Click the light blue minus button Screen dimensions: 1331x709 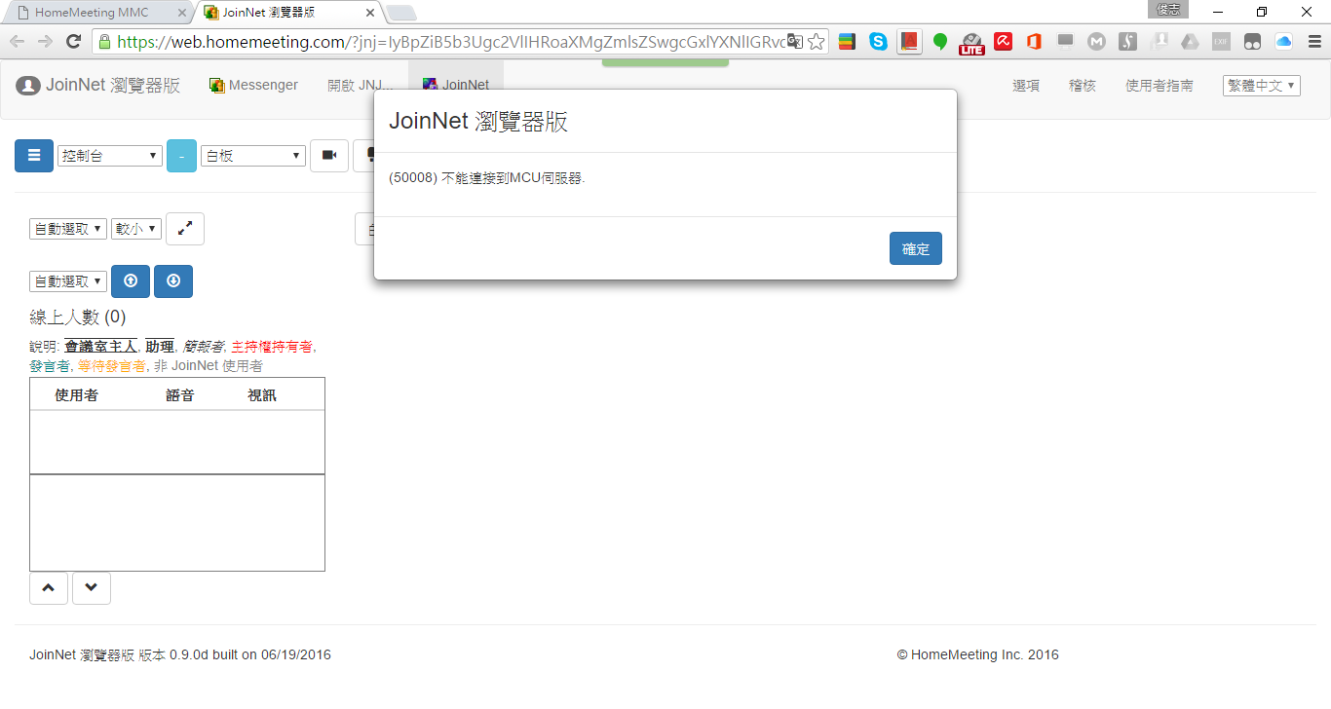coord(181,156)
